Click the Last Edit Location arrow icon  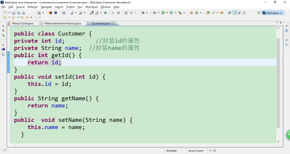(x=22, y=17)
